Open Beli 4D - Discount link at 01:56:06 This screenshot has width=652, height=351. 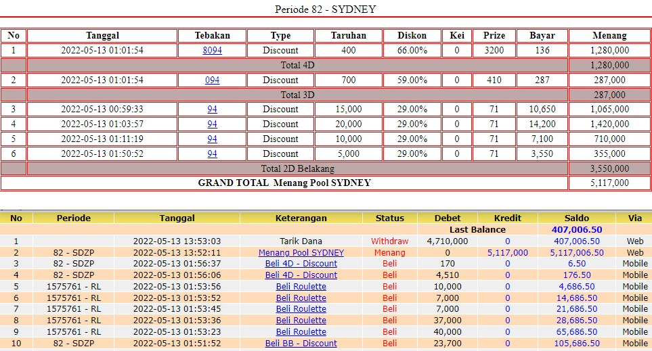click(x=301, y=275)
